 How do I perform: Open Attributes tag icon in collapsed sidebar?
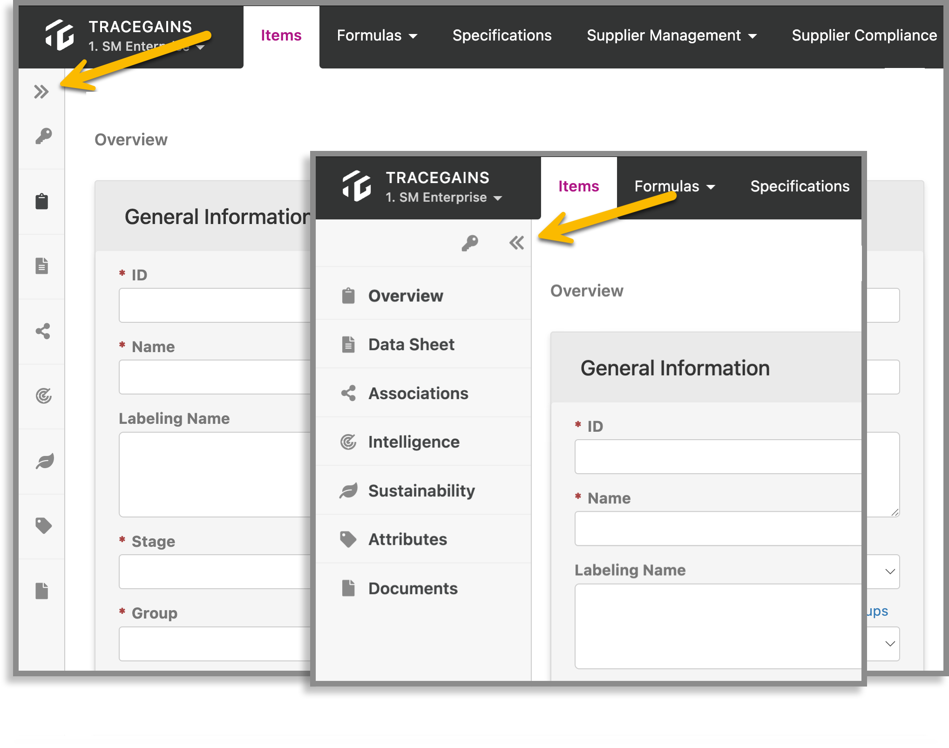click(43, 526)
